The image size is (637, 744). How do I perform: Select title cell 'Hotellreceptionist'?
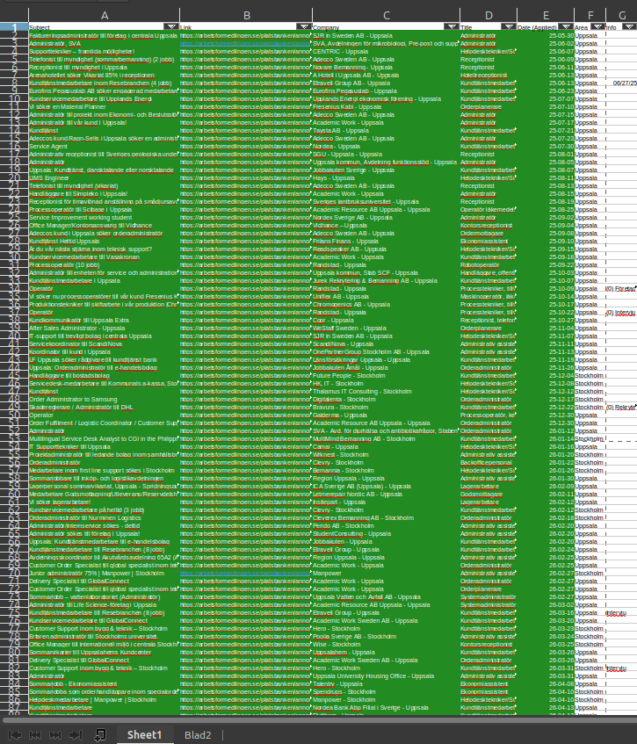(x=489, y=75)
